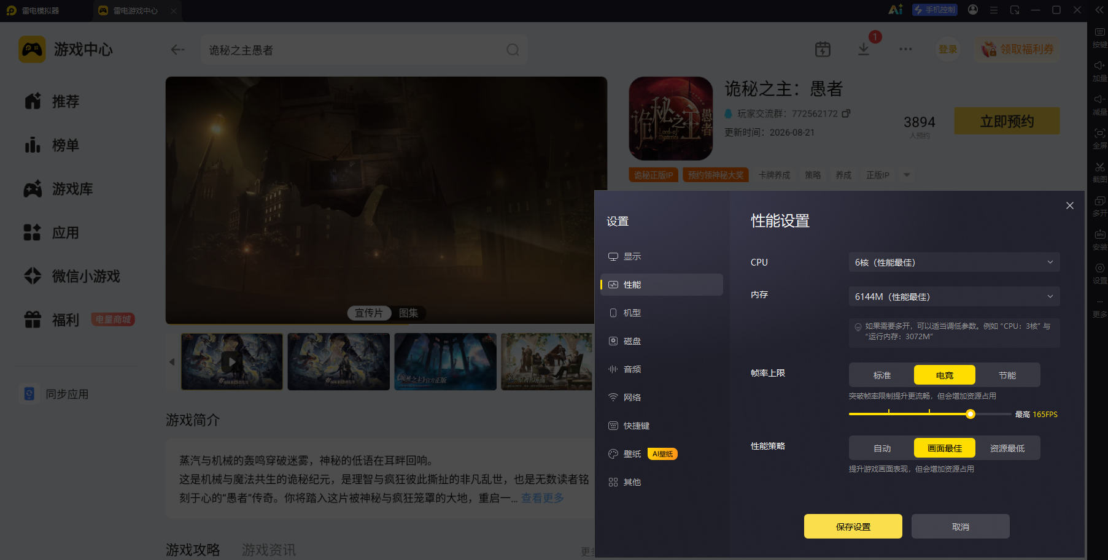Open emulator settings from the right sidebar
1108x560 pixels.
[x=1099, y=274]
